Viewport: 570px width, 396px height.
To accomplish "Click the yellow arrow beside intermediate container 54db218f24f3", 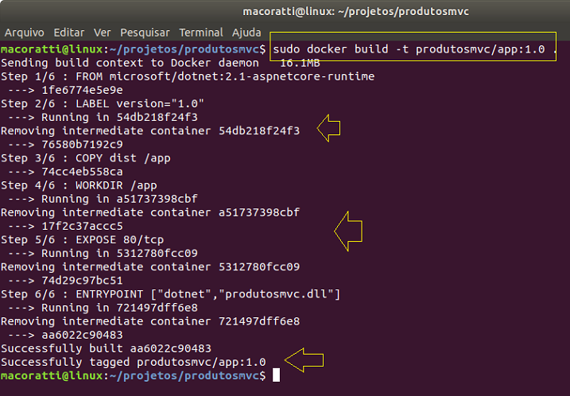I will click(x=328, y=128).
